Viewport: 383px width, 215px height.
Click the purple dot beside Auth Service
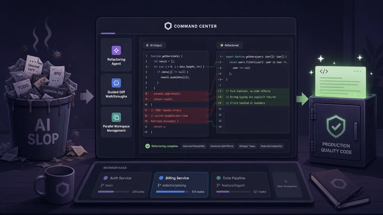click(x=105, y=178)
